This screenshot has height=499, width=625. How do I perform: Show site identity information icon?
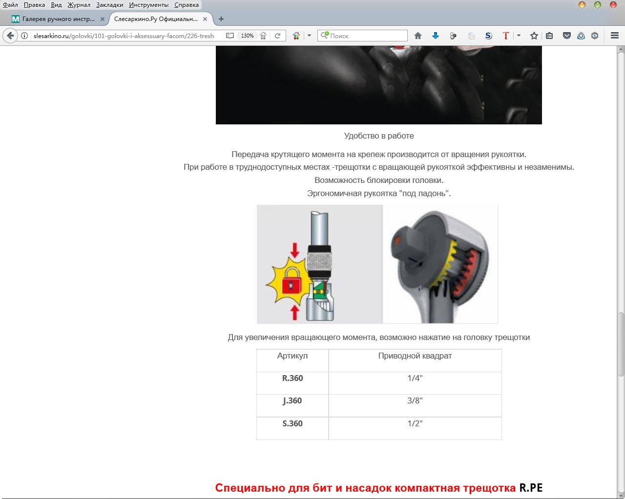pos(24,36)
